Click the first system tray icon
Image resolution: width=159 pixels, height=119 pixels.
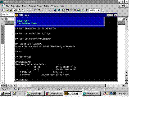click(105, 94)
